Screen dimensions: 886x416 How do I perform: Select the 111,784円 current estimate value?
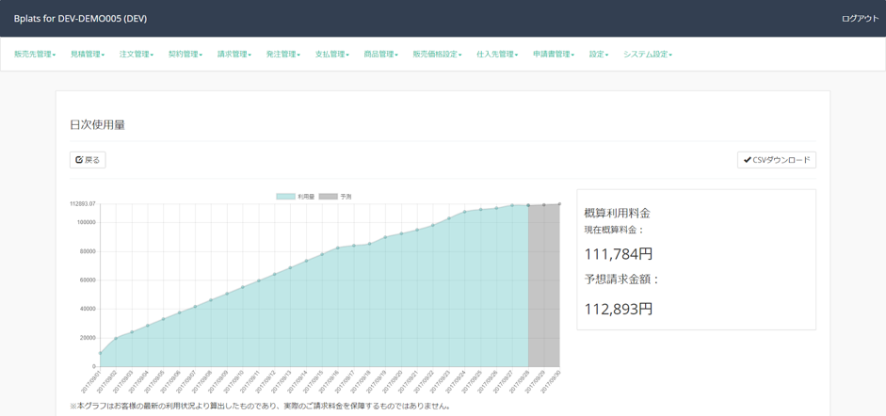click(x=619, y=254)
